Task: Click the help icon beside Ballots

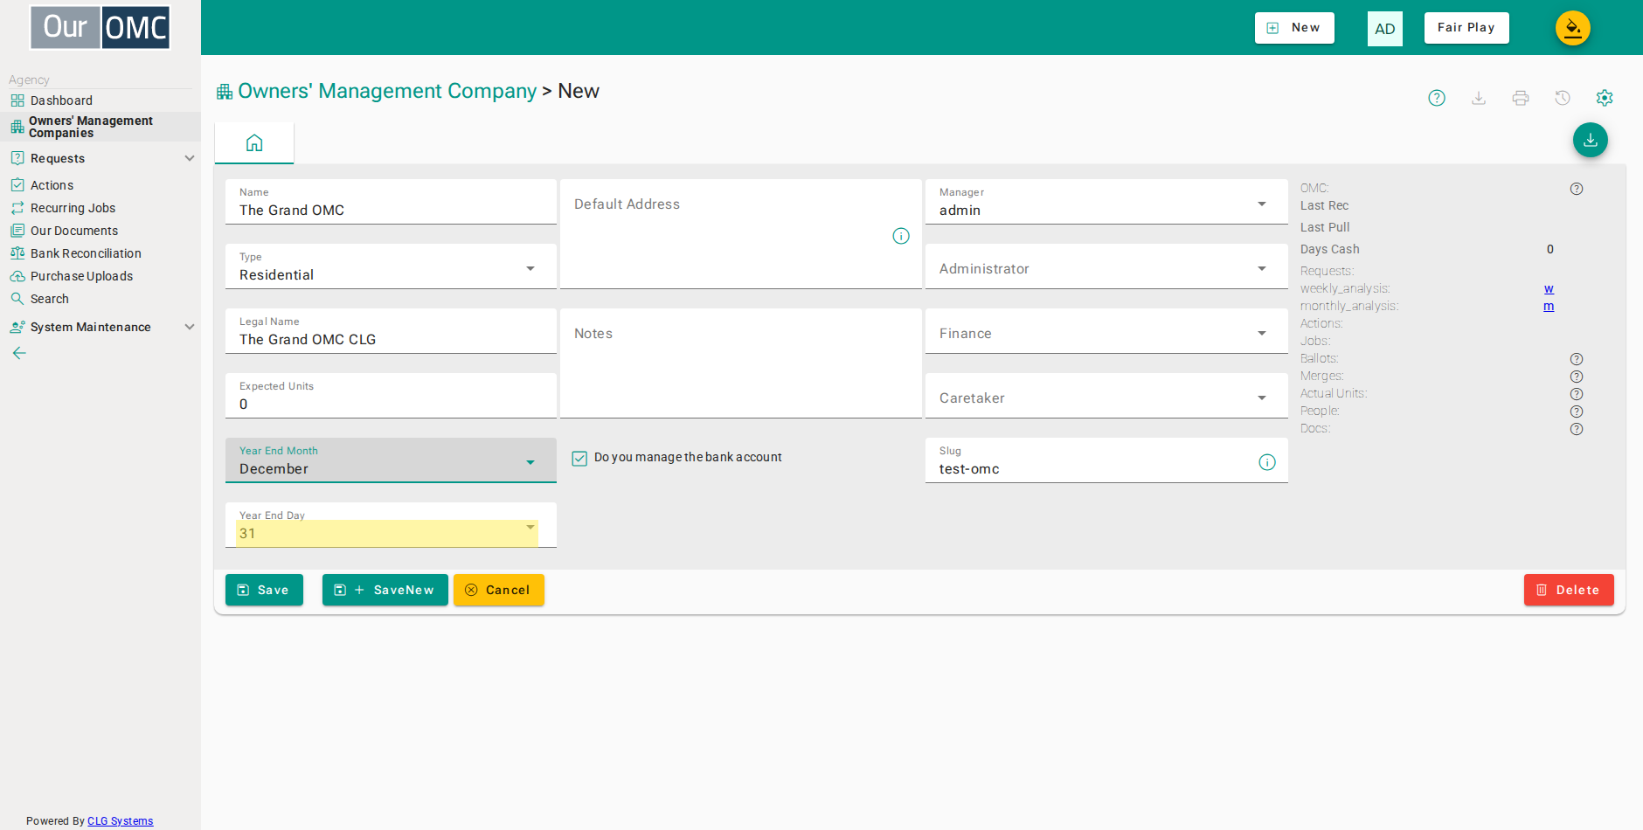Action: click(x=1577, y=359)
